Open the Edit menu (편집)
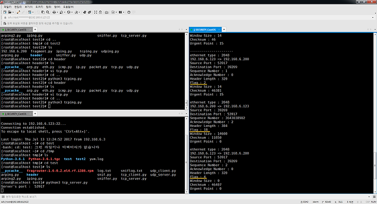This screenshot has height=204, width=377. coord(18,7)
